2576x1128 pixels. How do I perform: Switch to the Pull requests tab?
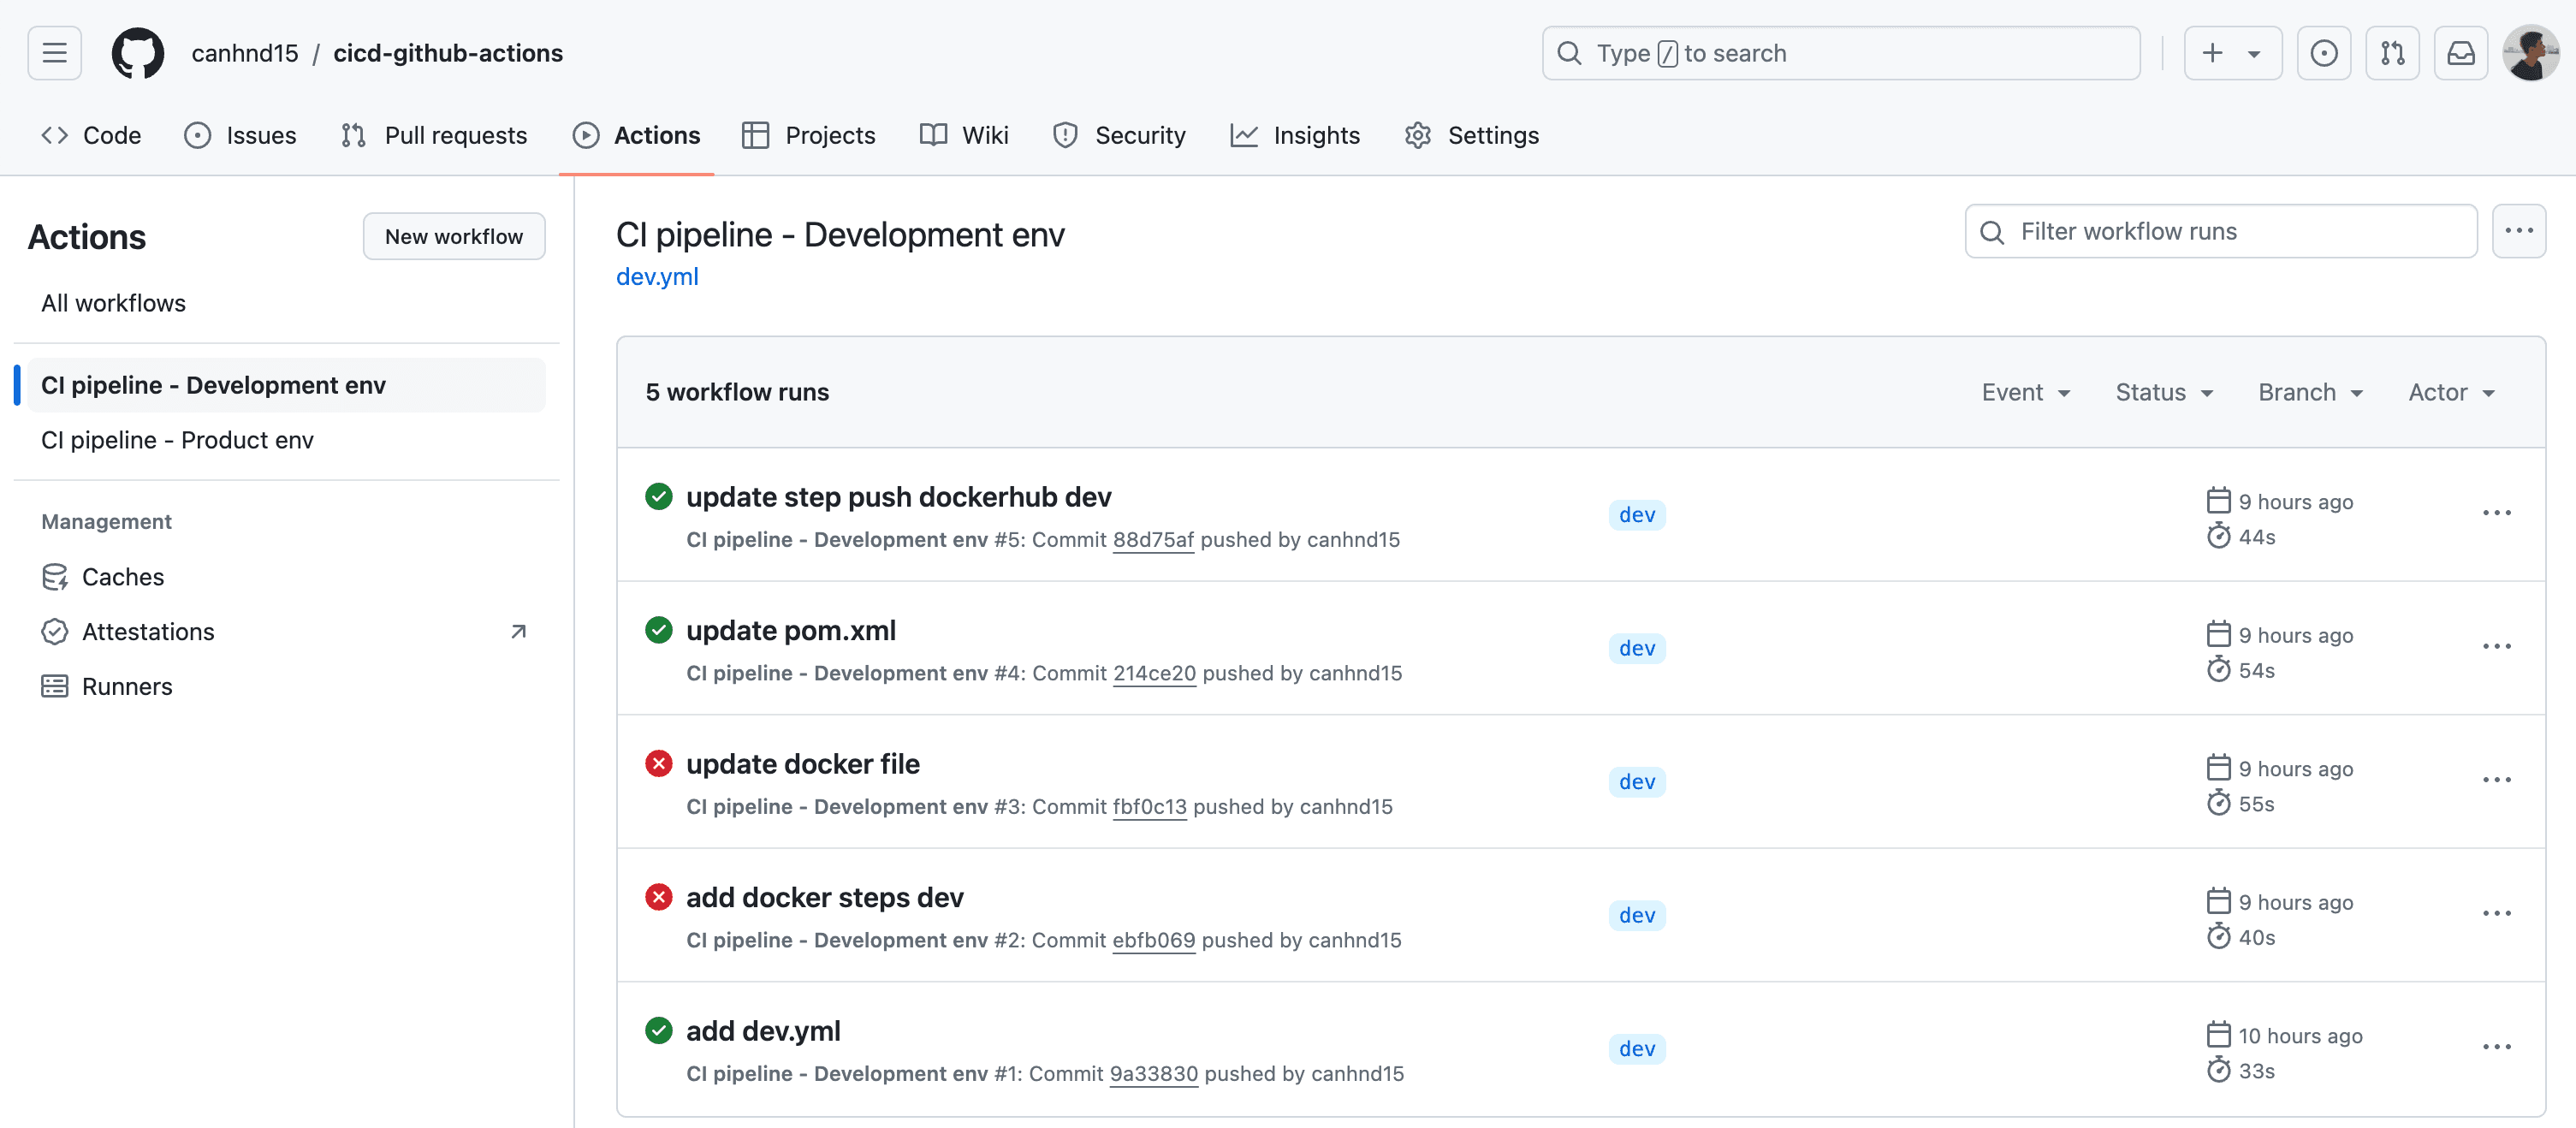(434, 135)
